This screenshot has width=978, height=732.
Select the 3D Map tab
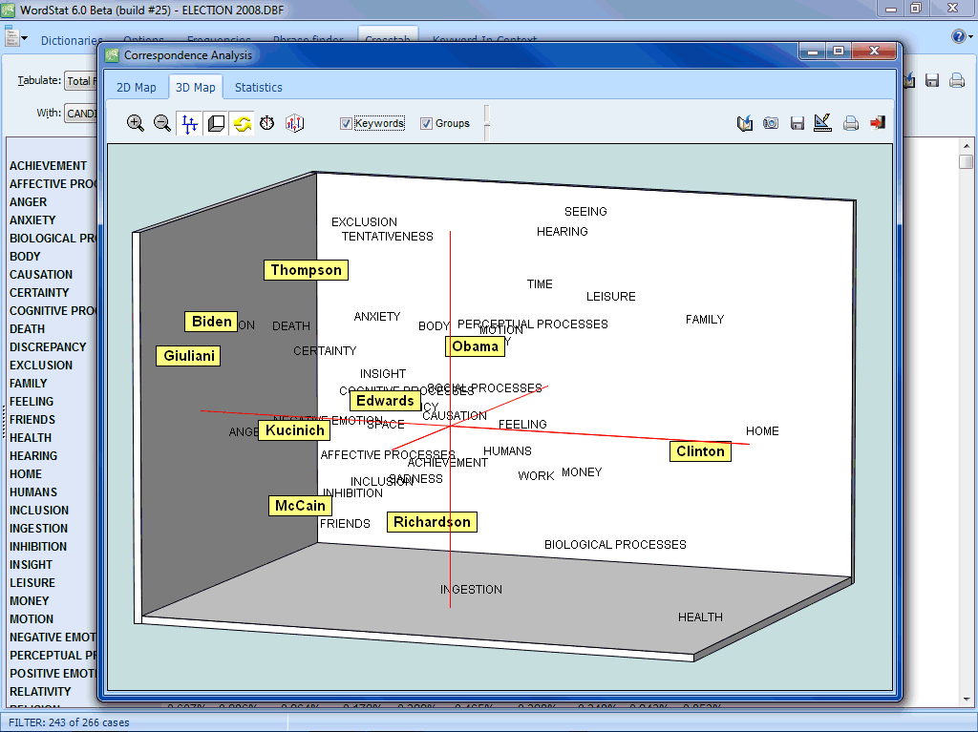(195, 87)
